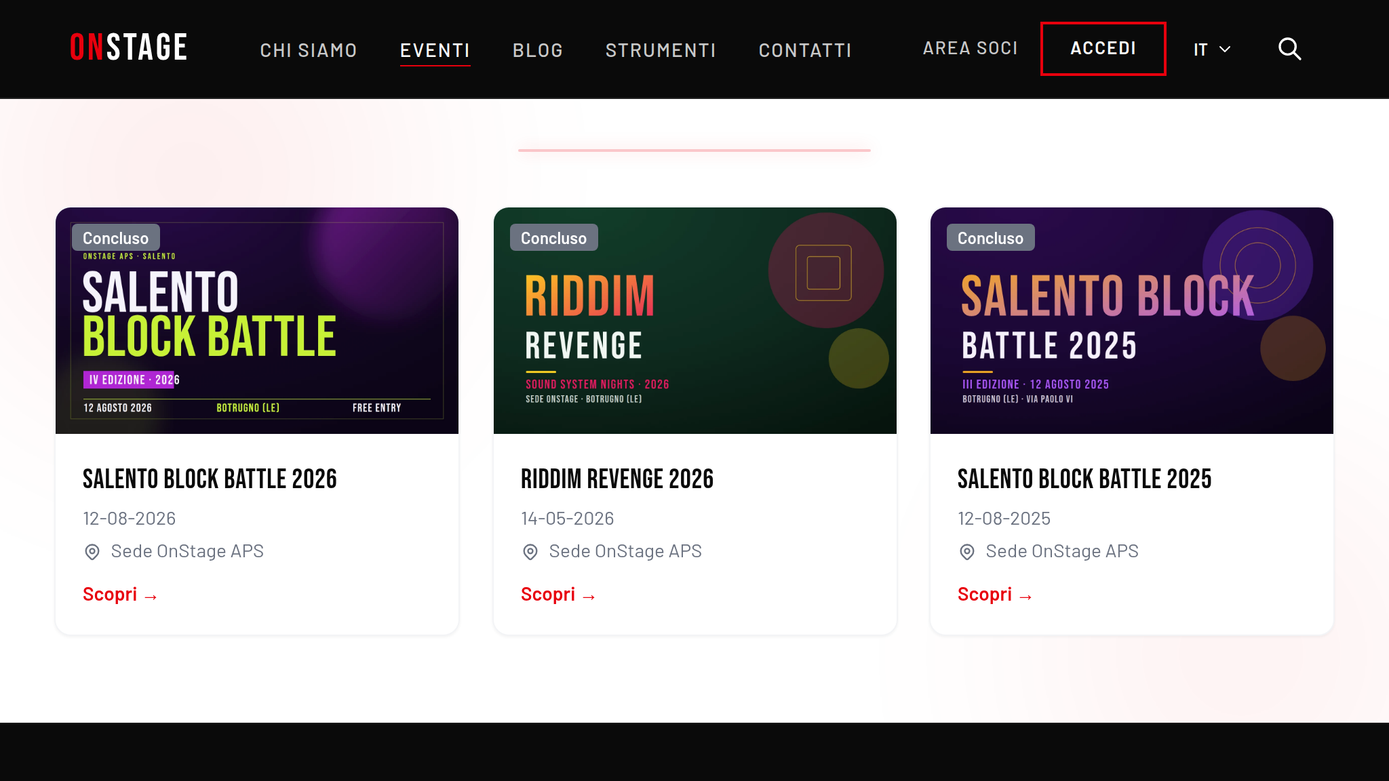This screenshot has height=781, width=1389.
Task: Click location pin icon on Riddim Revenge card
Action: pos(530,552)
